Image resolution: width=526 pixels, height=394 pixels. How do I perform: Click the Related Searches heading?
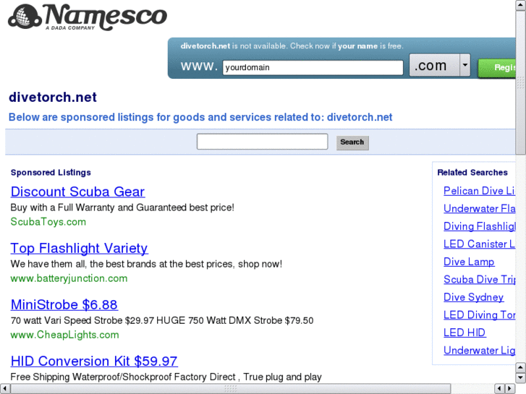(472, 172)
